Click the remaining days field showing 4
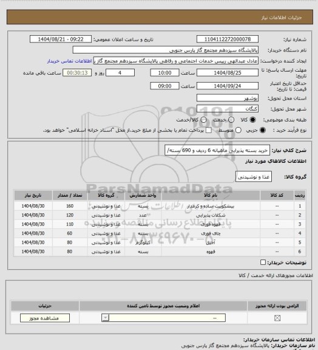Viewport: 318px width, 350px height. (120, 73)
